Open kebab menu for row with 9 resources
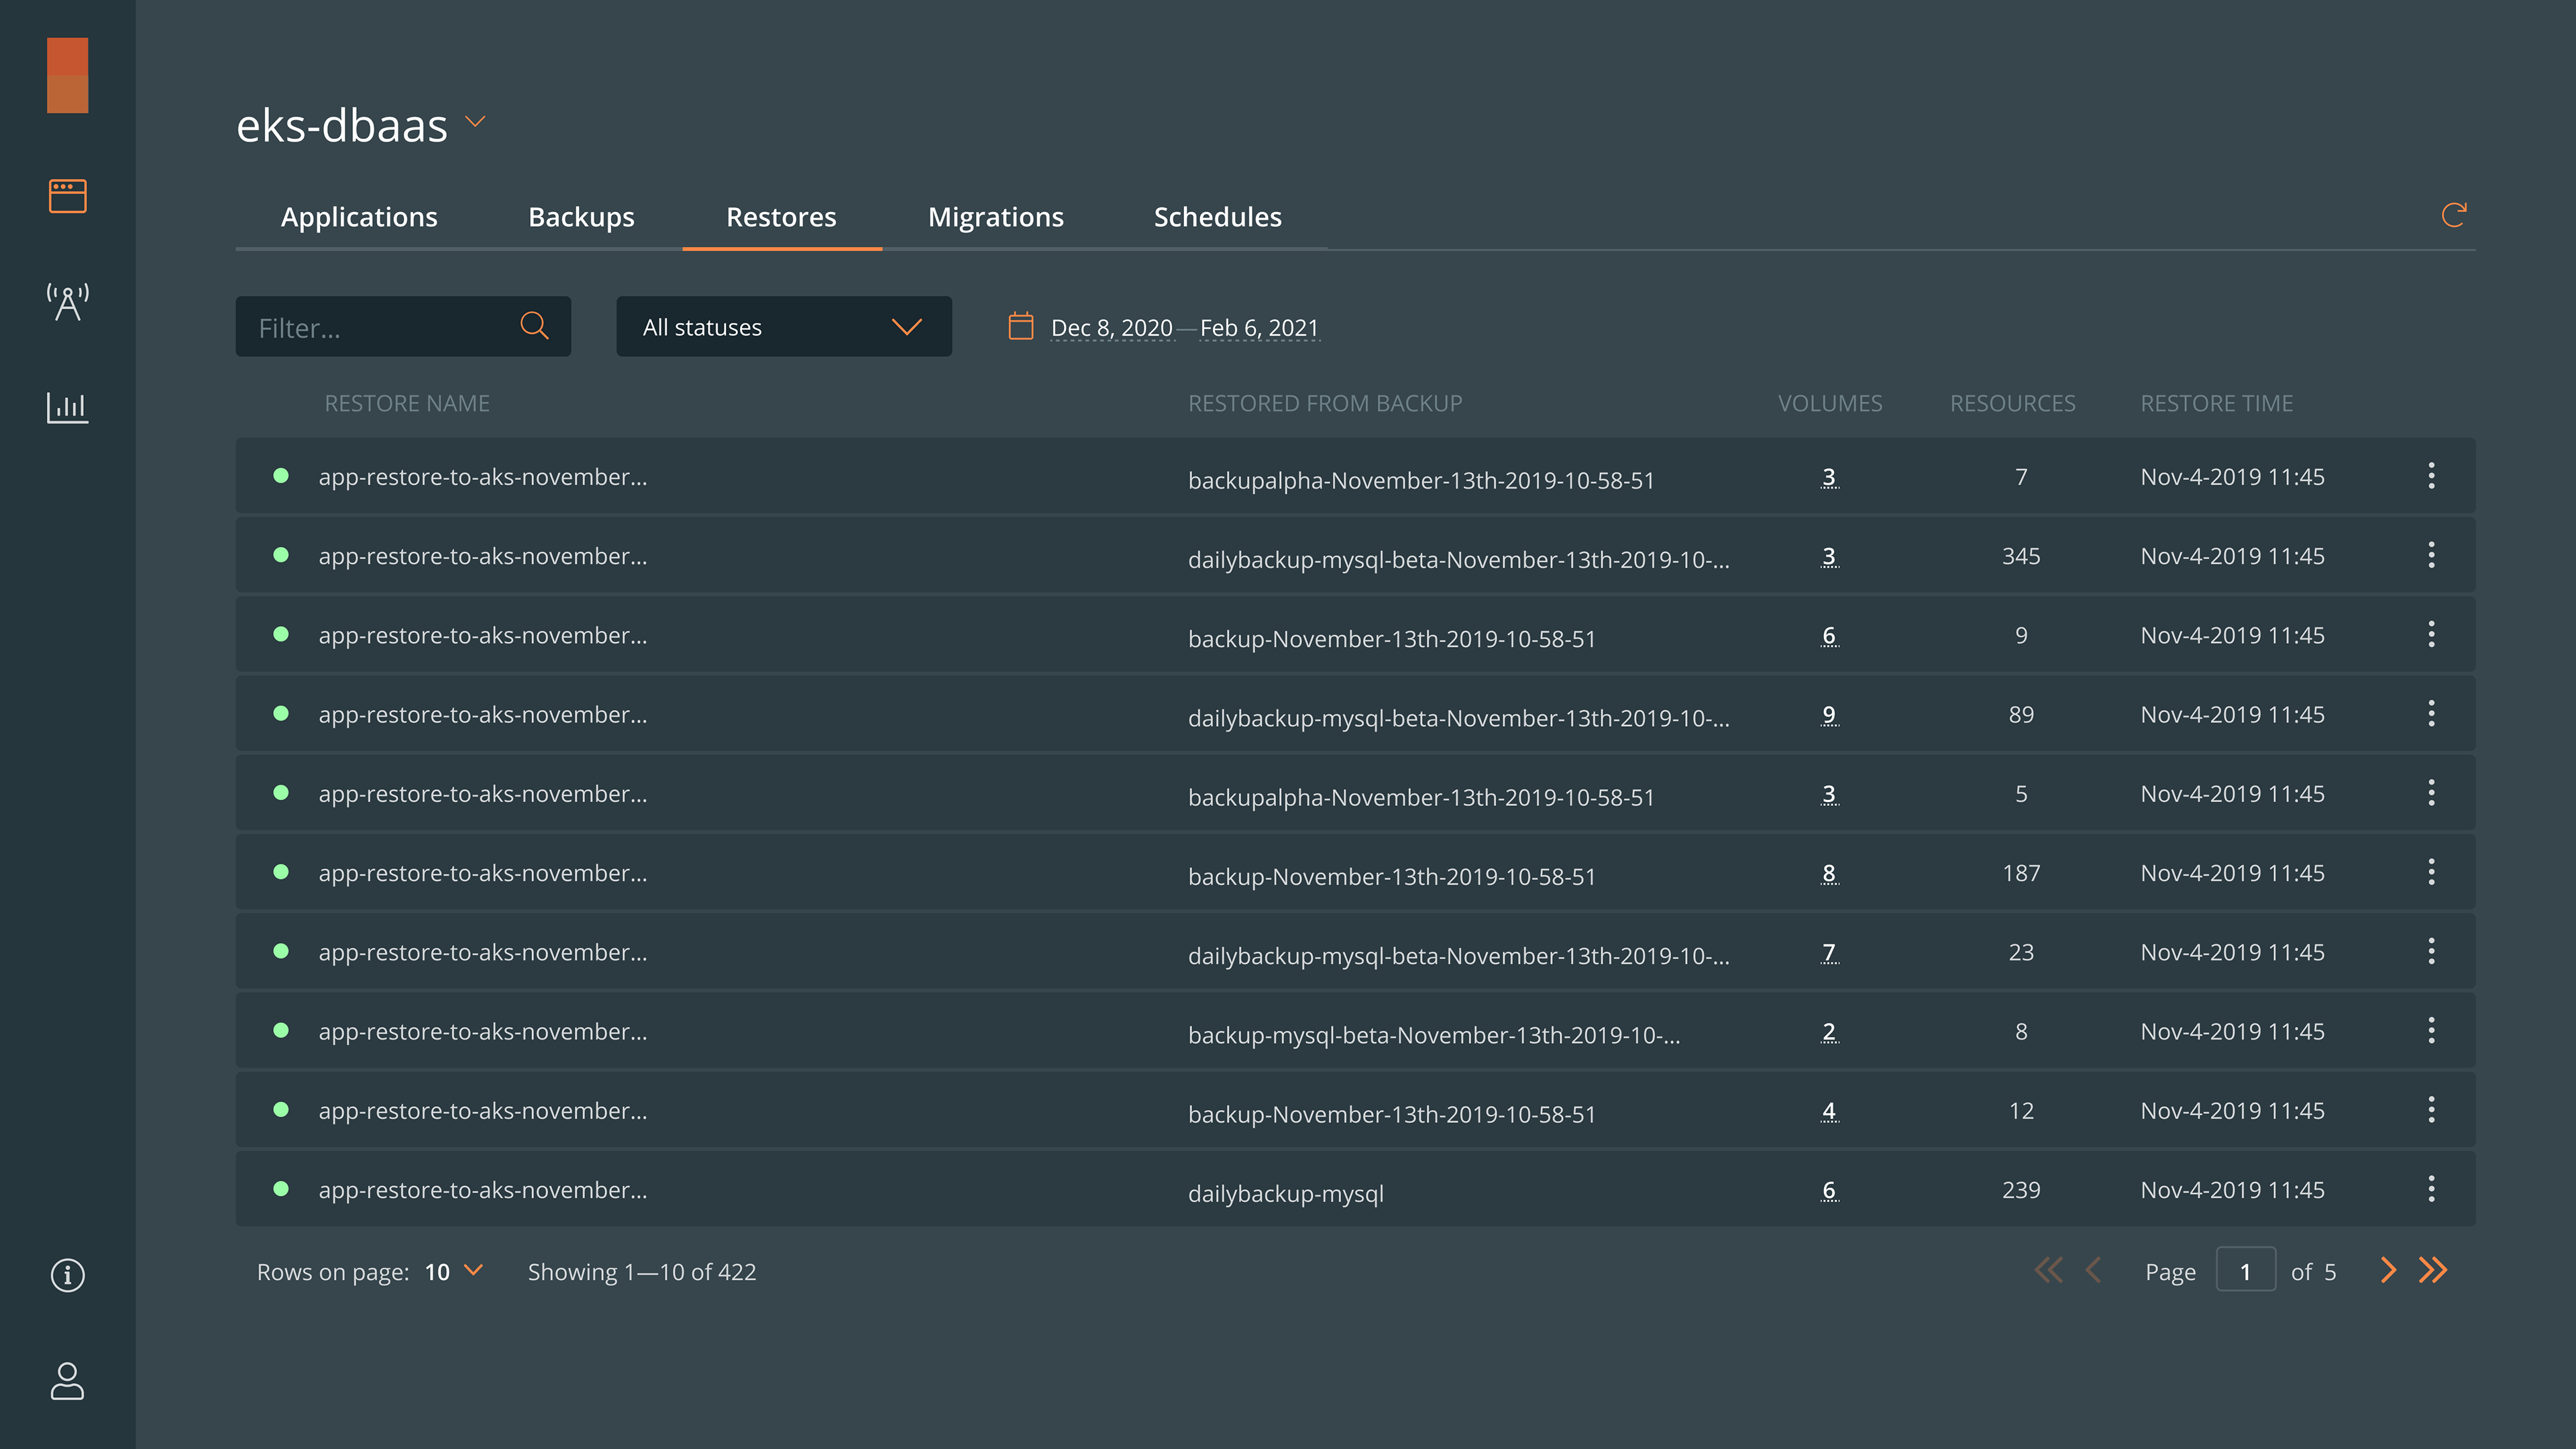 point(2432,634)
